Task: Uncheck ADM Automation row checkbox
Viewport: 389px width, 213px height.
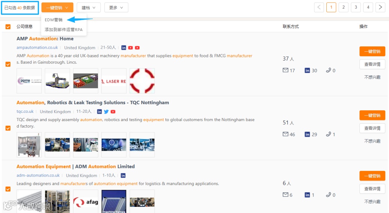Action: pyautogui.click(x=8, y=189)
